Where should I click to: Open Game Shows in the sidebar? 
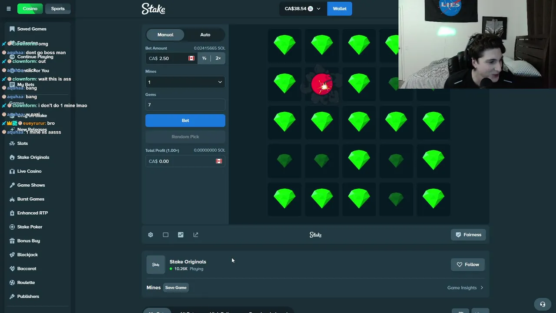point(31,185)
